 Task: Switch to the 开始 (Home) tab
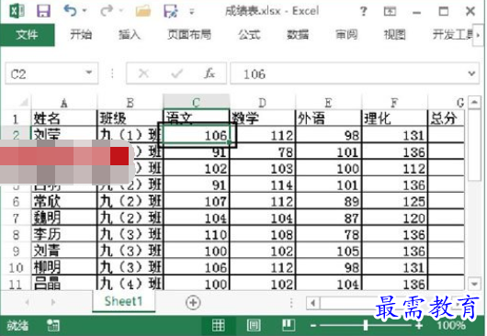tap(81, 35)
